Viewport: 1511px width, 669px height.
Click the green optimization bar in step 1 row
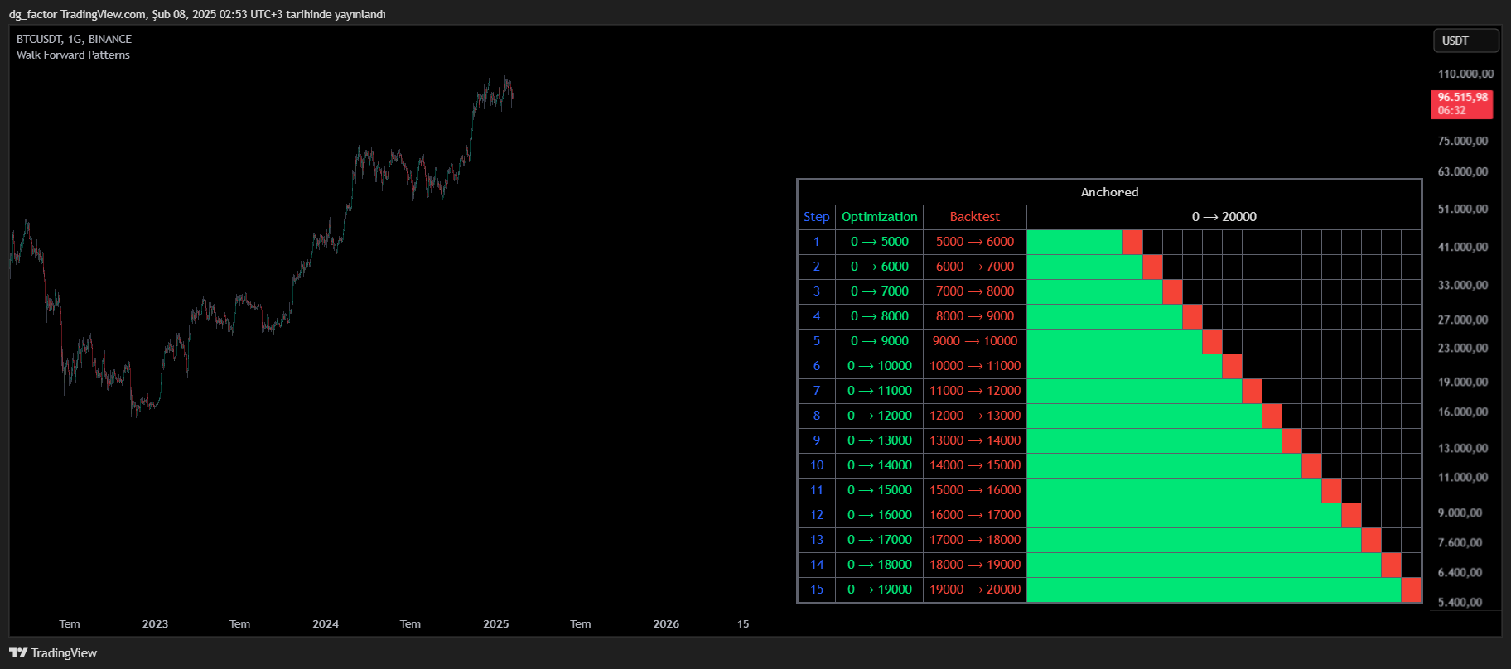[1074, 242]
